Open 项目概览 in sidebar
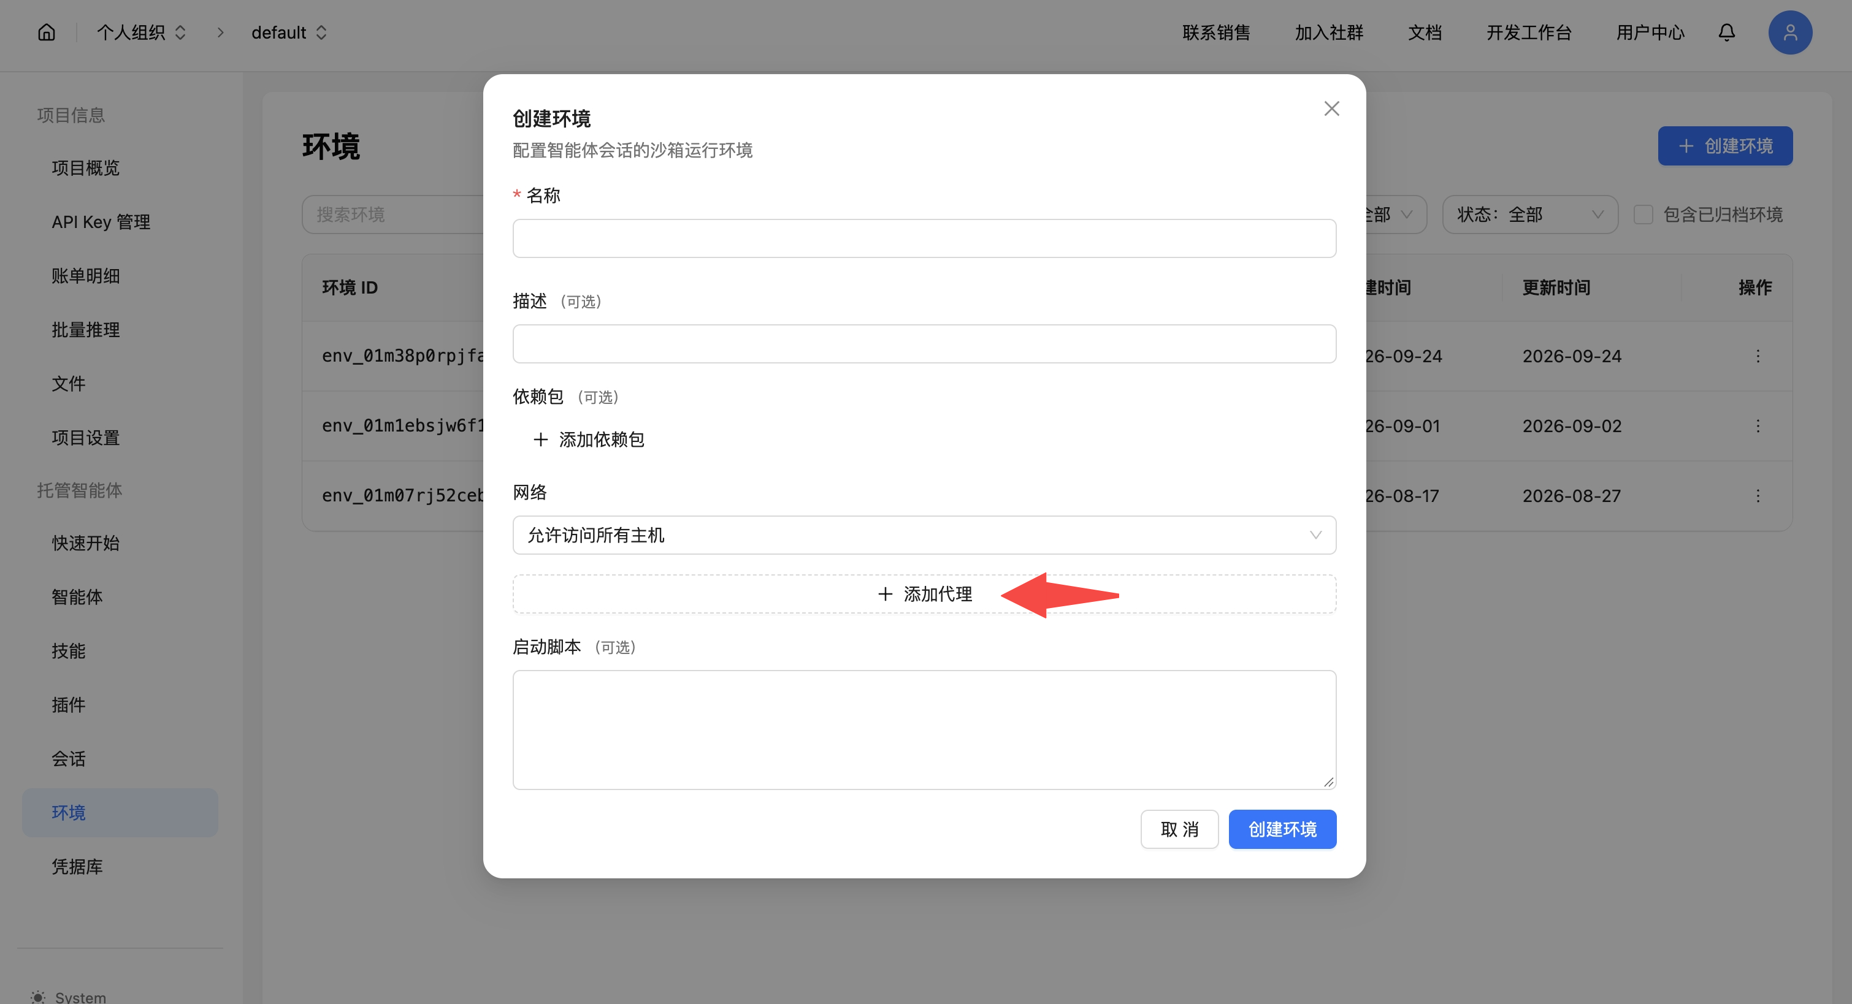Screen dimensions: 1852x1004 [86, 168]
